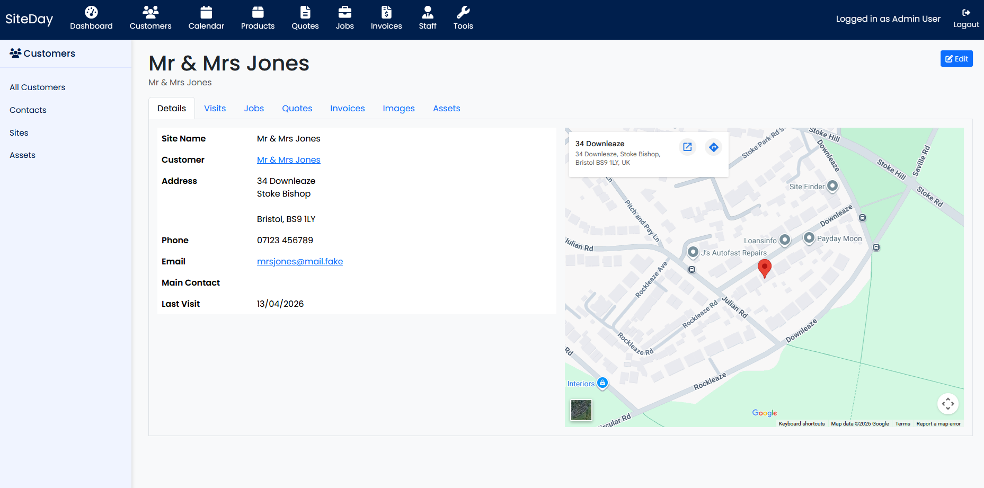Click the phone number 07123 456789

click(285, 240)
